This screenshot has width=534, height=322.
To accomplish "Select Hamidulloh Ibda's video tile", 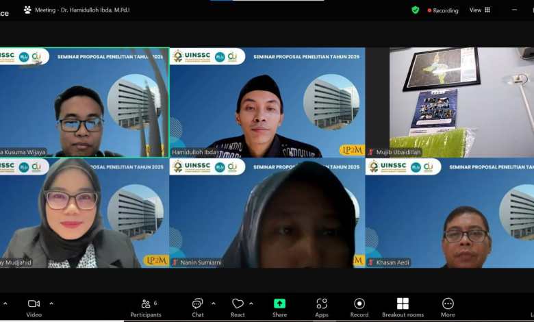I will 267,102.
